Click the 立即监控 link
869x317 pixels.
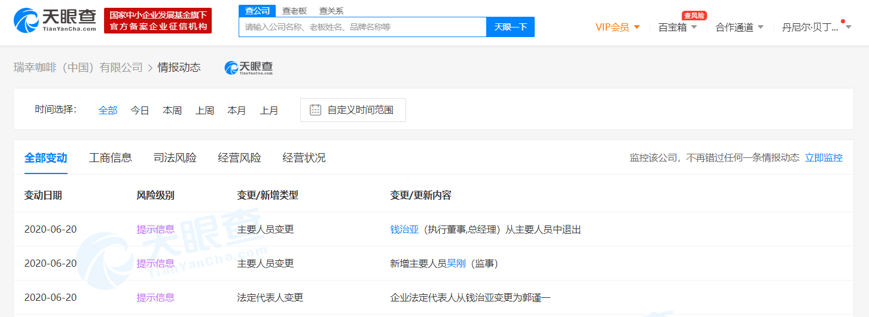pyautogui.click(x=824, y=158)
